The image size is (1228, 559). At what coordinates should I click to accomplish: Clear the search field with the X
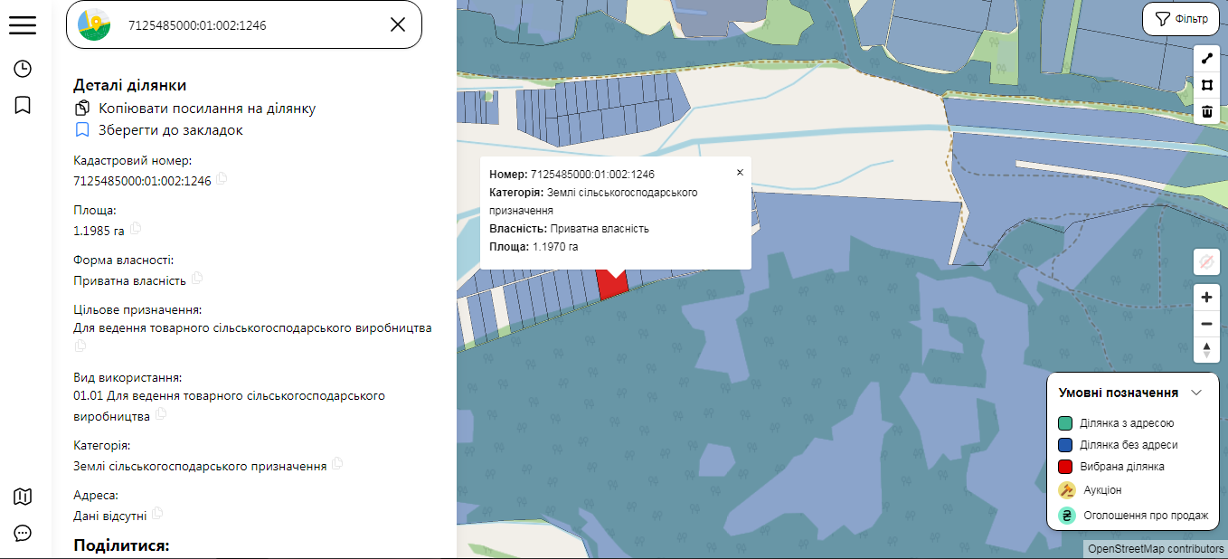(x=397, y=24)
